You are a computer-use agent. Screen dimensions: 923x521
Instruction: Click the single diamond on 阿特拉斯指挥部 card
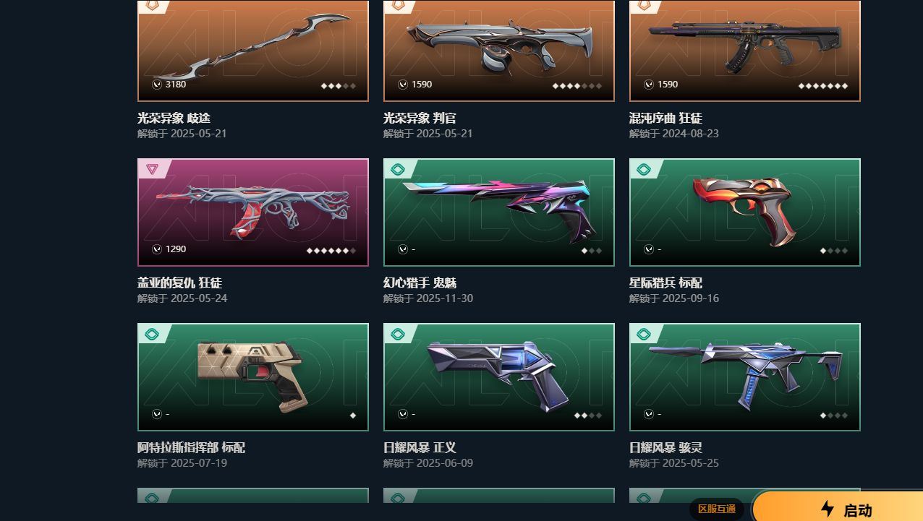353,415
